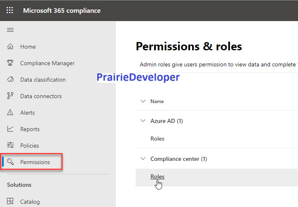Click the Policies sliders icon

(x=10, y=145)
